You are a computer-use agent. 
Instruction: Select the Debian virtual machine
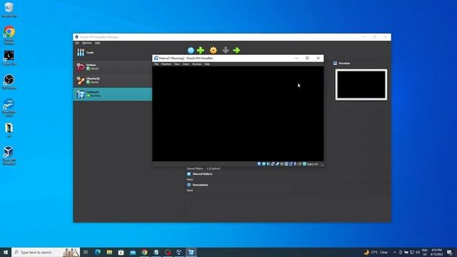click(x=113, y=67)
